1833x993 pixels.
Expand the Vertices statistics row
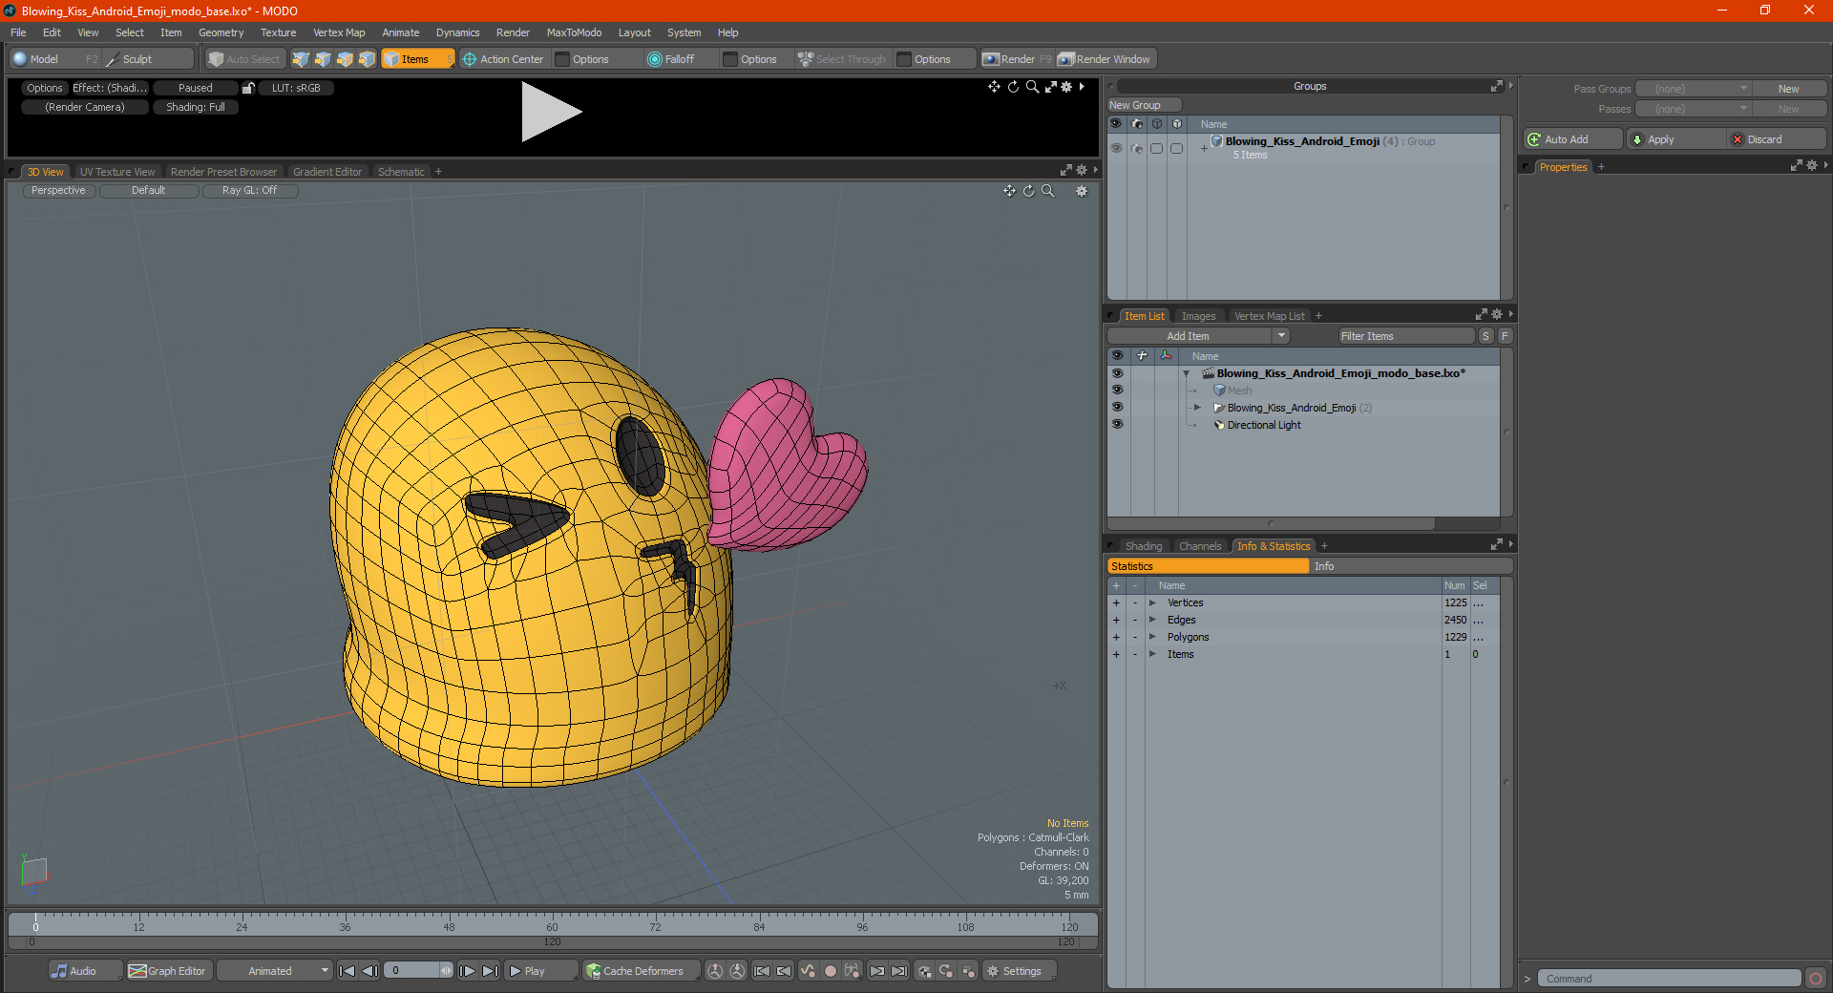[1152, 602]
